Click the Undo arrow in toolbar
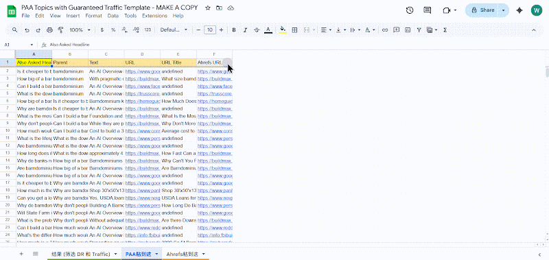The width and height of the screenshot is (549, 260). (27, 30)
